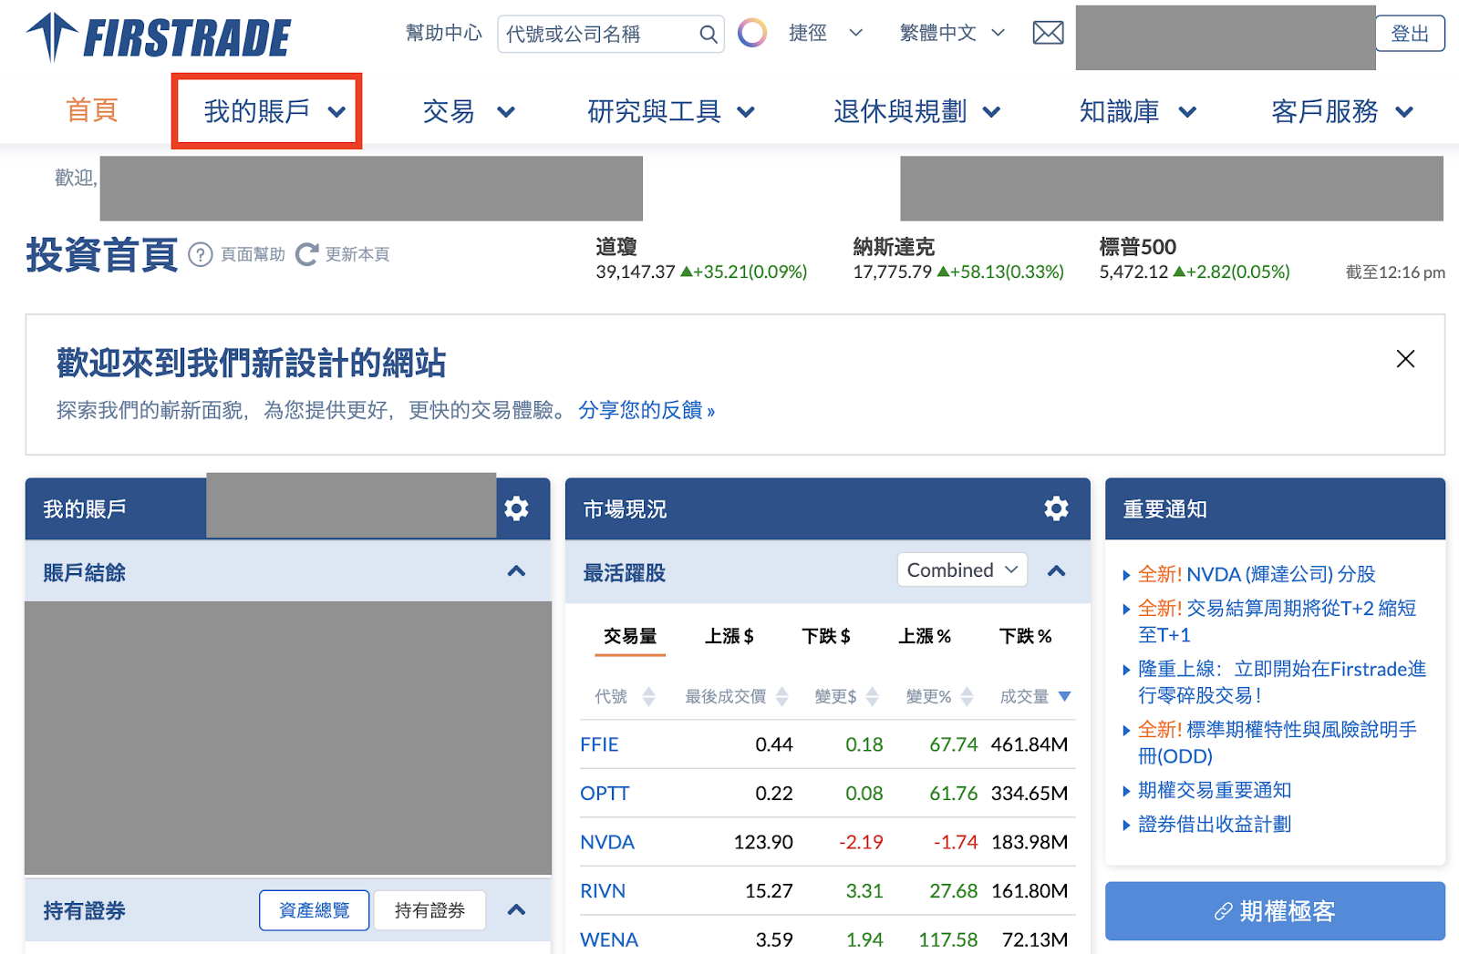Click the Firstrade logo
Viewport: 1459px width, 954px height.
(159, 37)
